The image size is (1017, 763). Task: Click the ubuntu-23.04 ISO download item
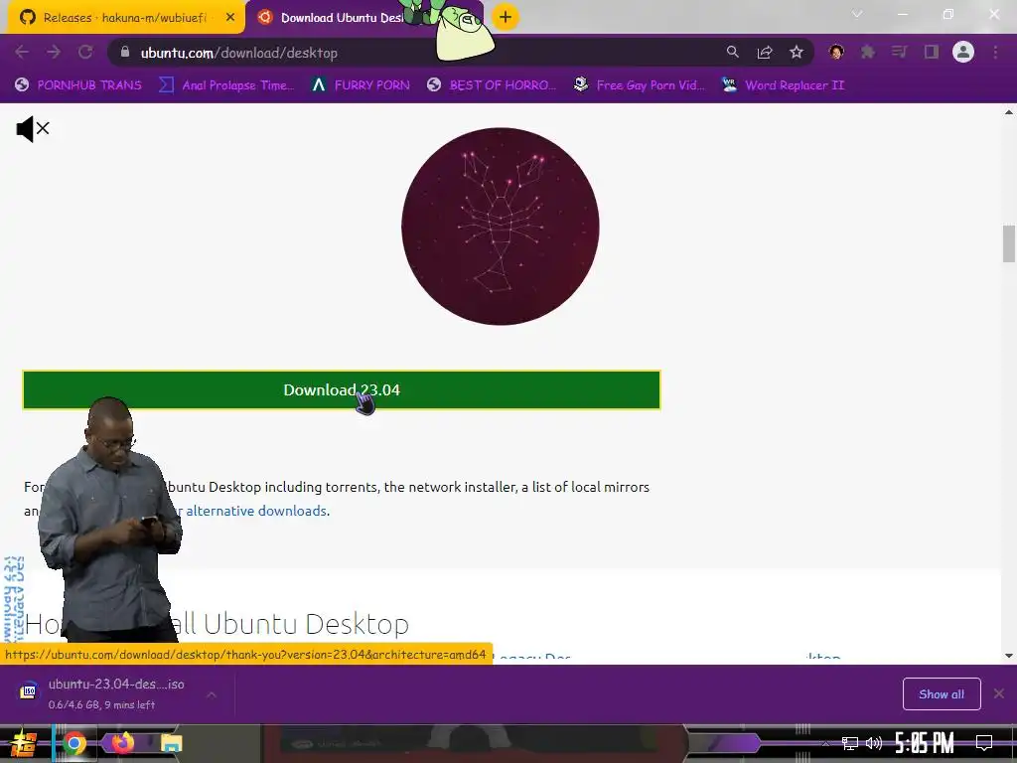click(117, 693)
